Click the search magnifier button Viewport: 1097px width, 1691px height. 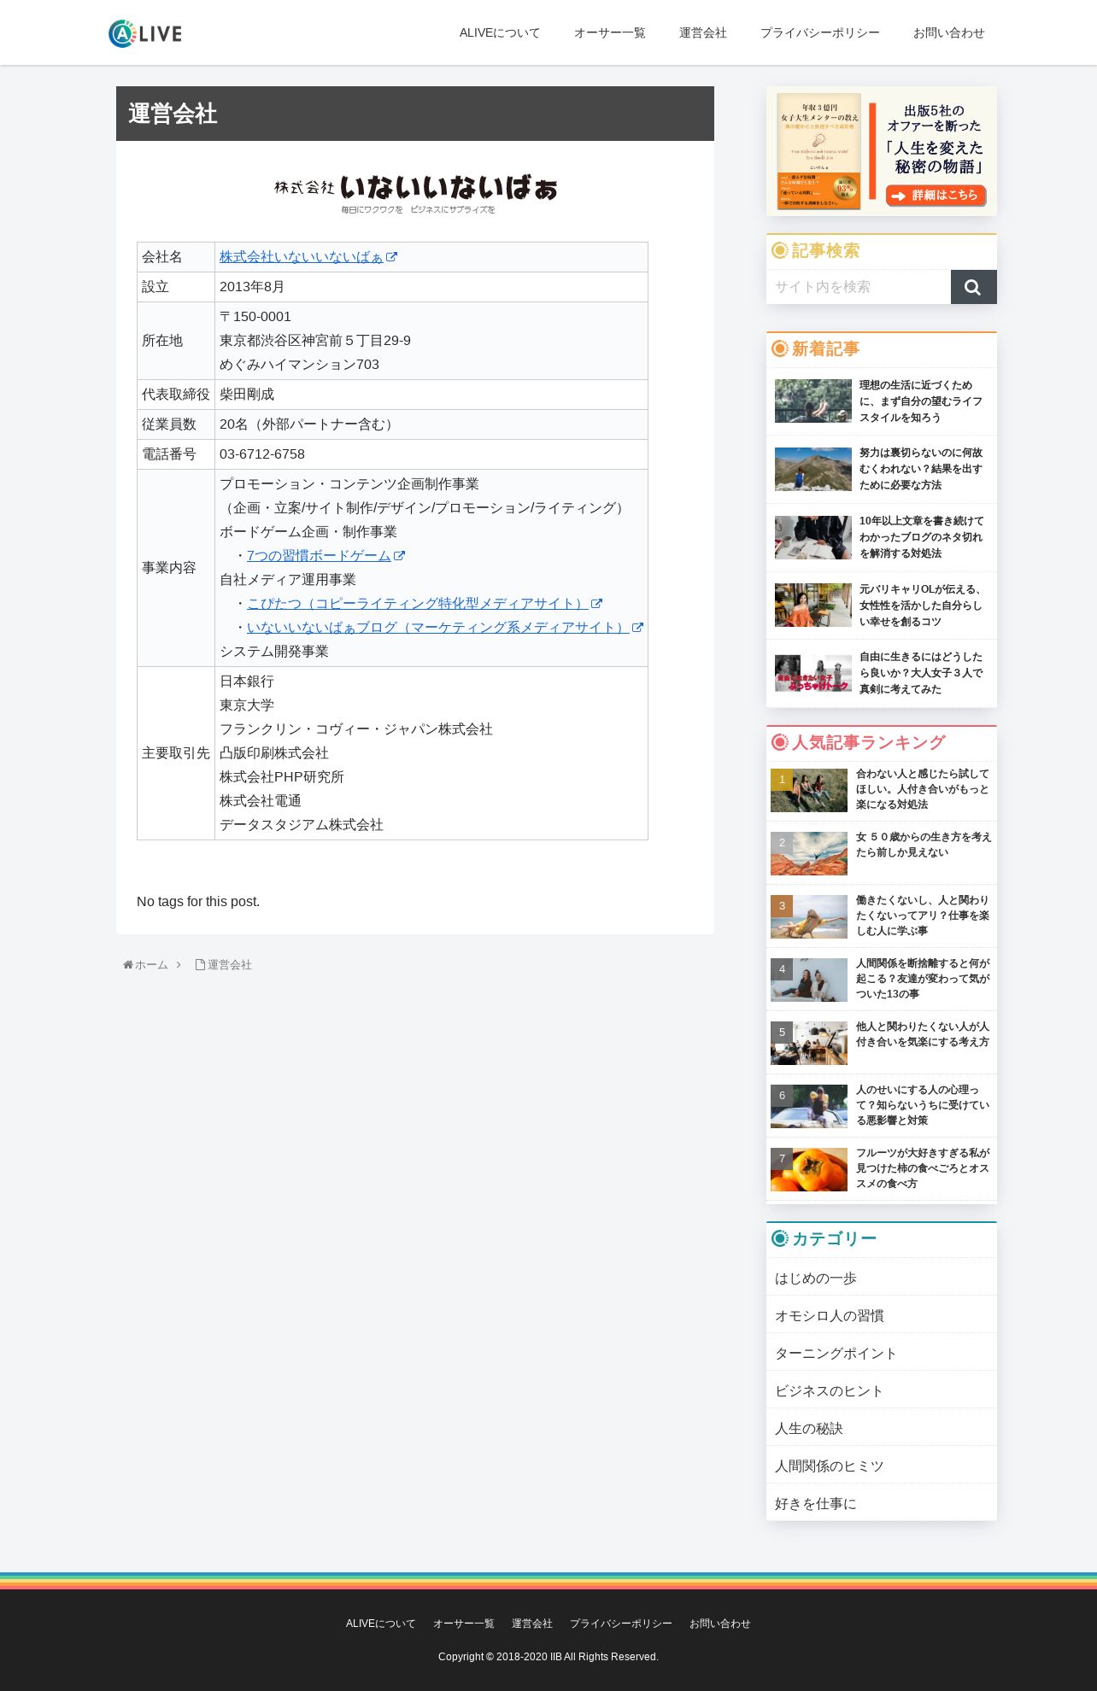[973, 287]
